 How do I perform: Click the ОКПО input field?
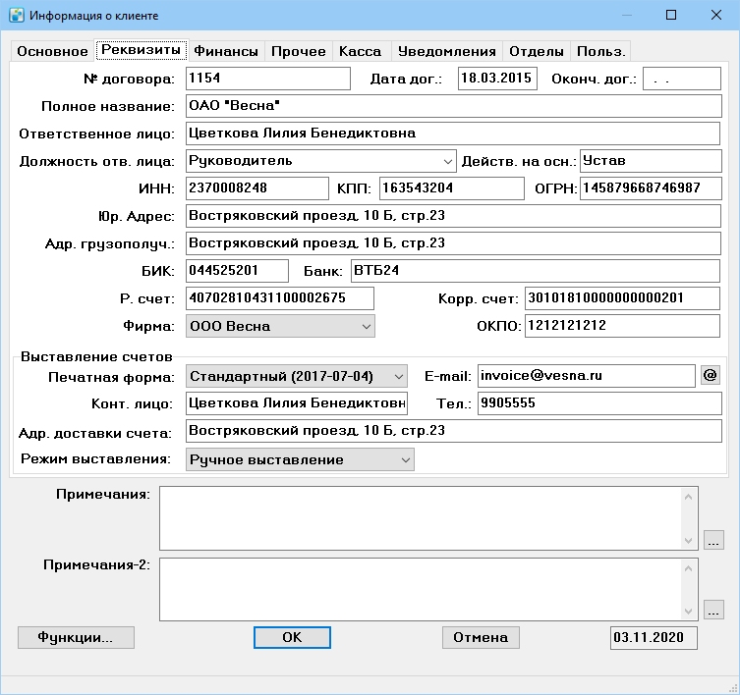click(x=622, y=326)
